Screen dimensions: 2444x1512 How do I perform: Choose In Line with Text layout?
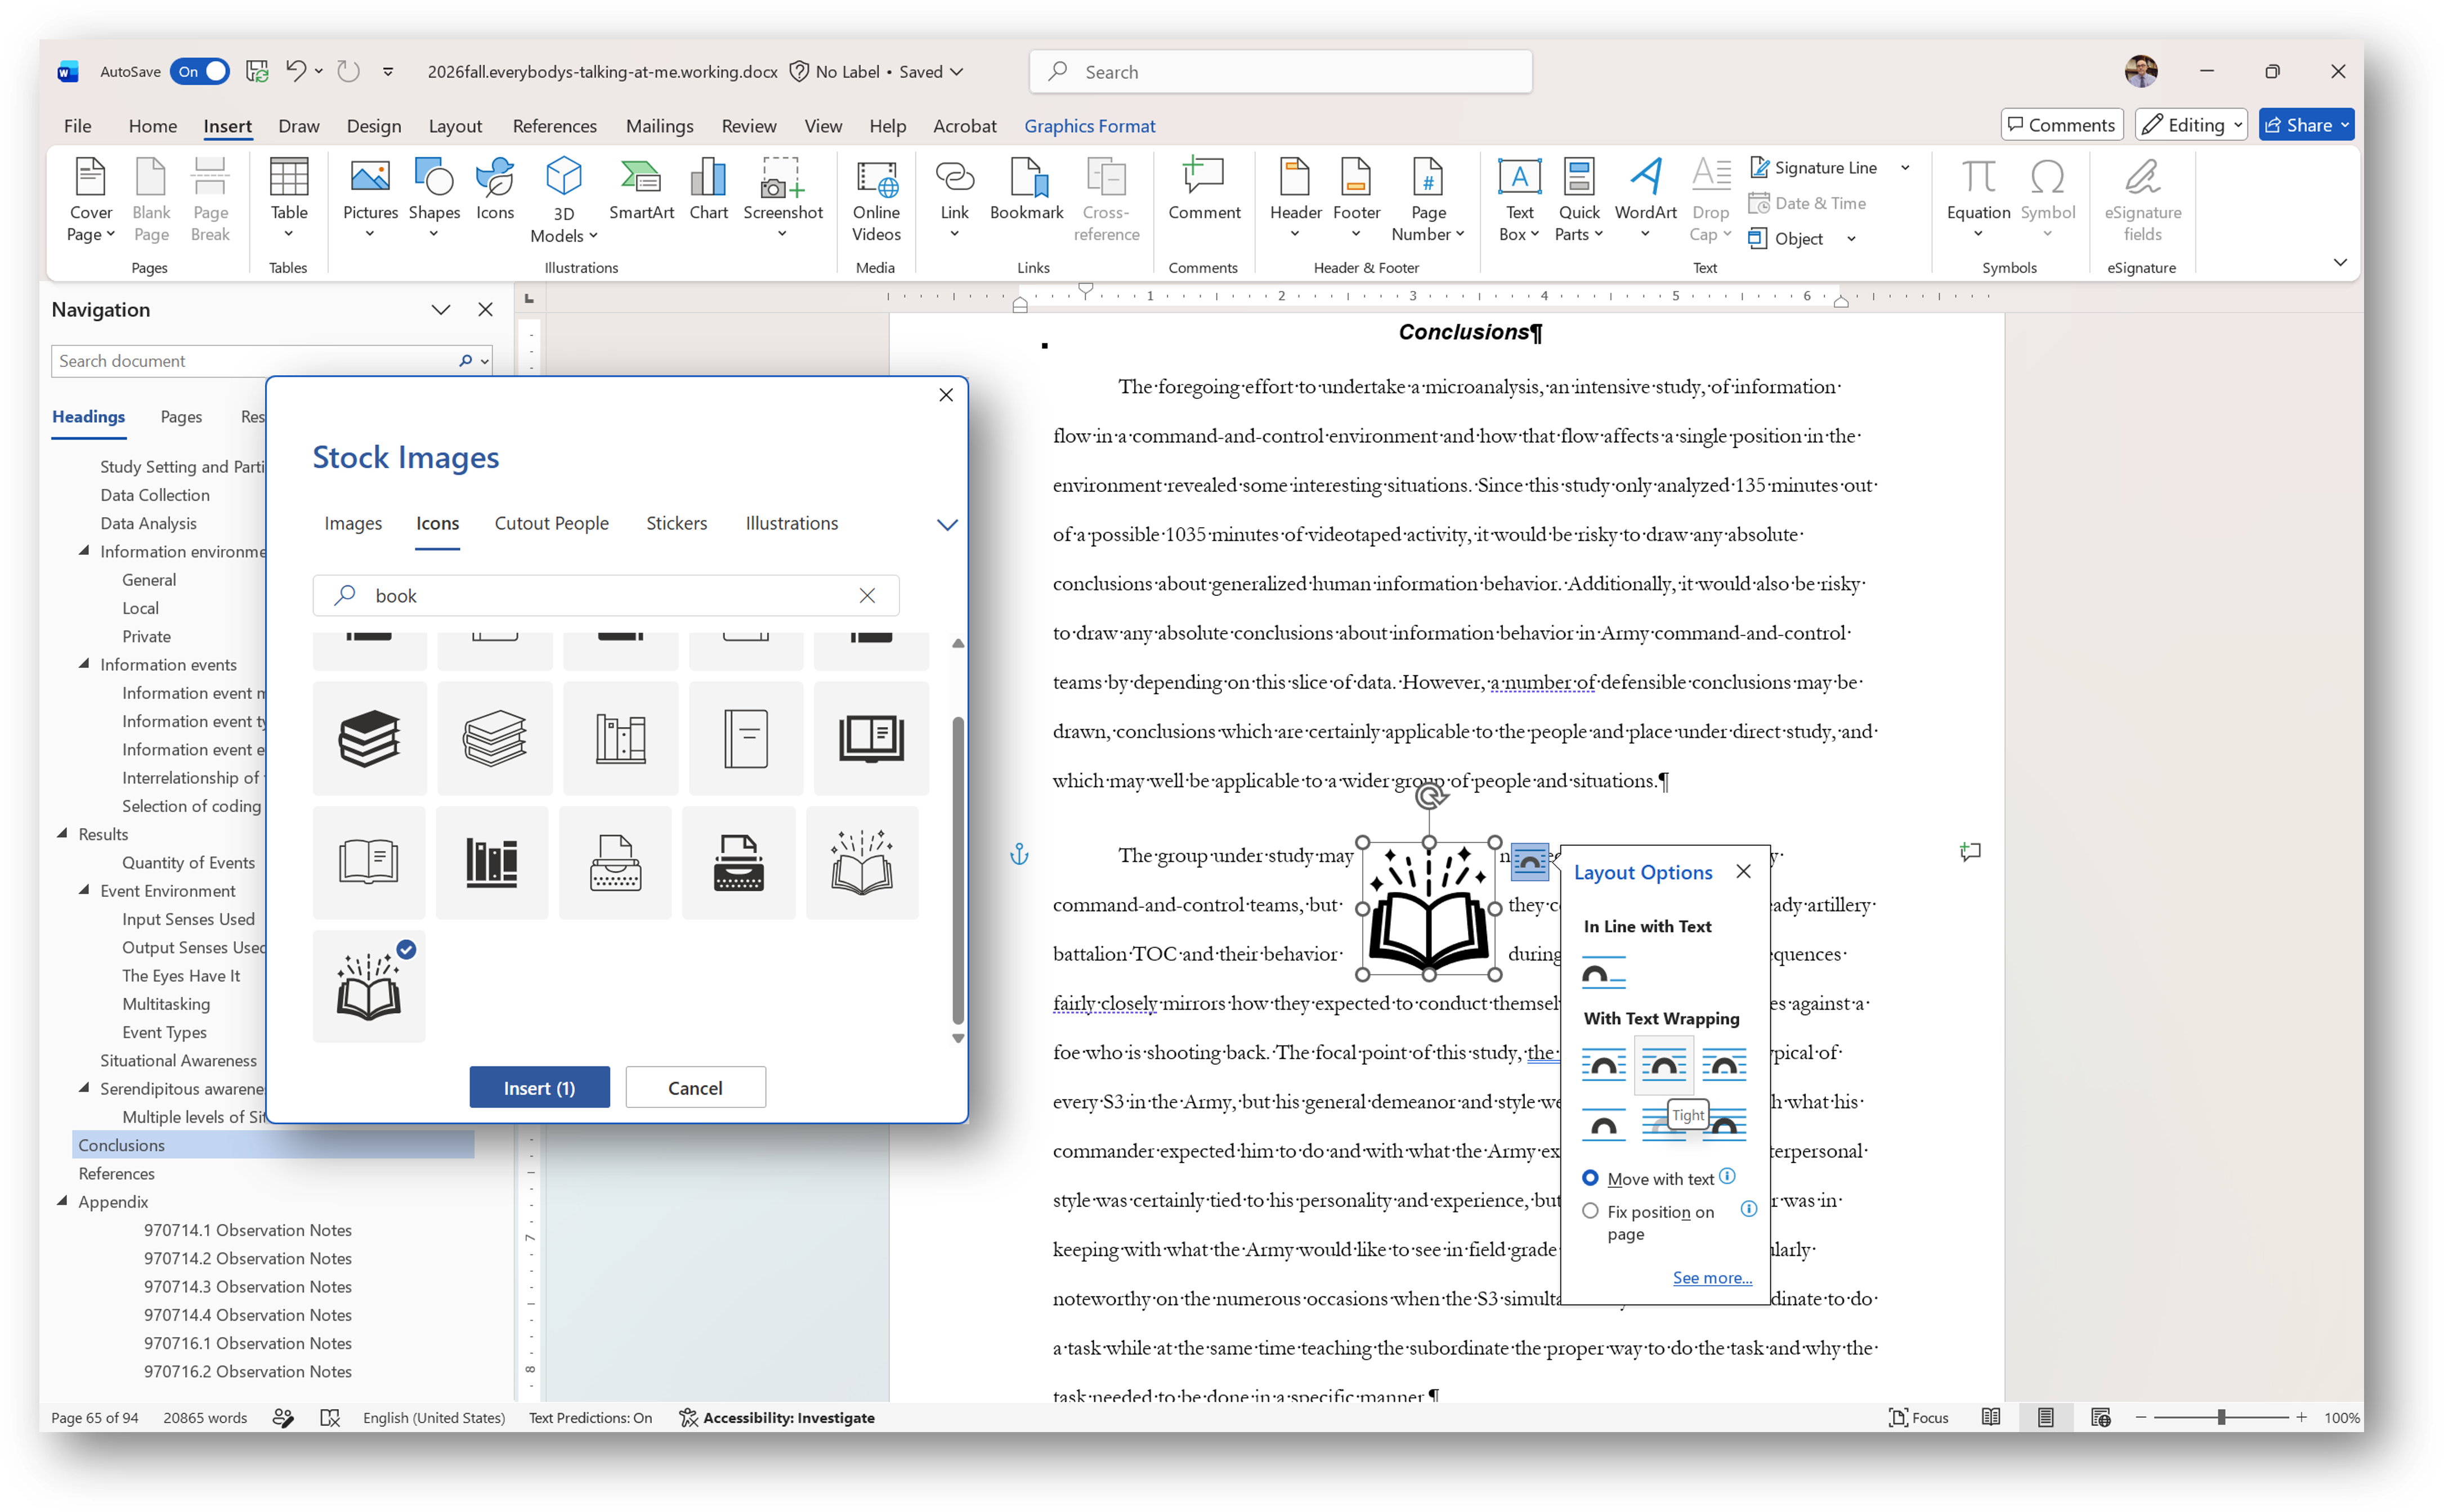point(1603,973)
